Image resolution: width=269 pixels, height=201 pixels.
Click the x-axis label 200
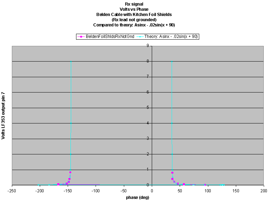(x=264, y=191)
